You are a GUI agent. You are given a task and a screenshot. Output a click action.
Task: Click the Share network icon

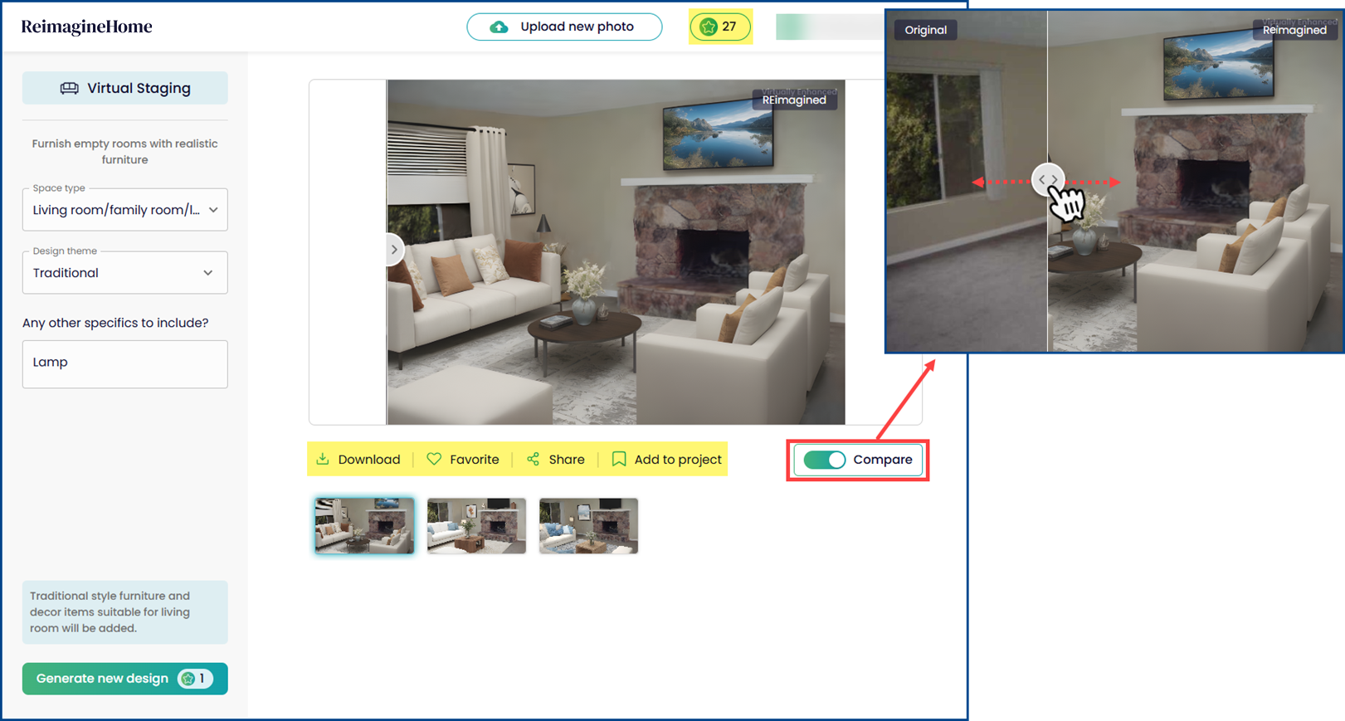pos(533,459)
